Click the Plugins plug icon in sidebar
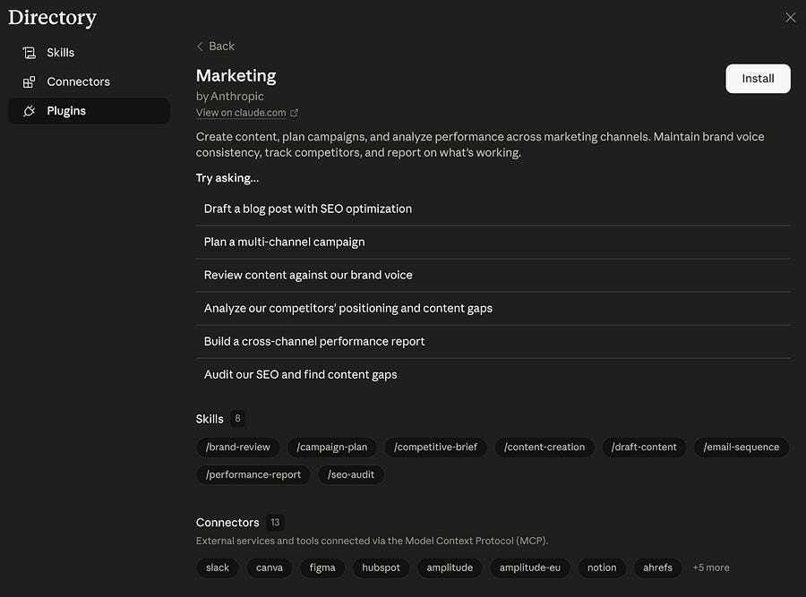 tap(30, 111)
